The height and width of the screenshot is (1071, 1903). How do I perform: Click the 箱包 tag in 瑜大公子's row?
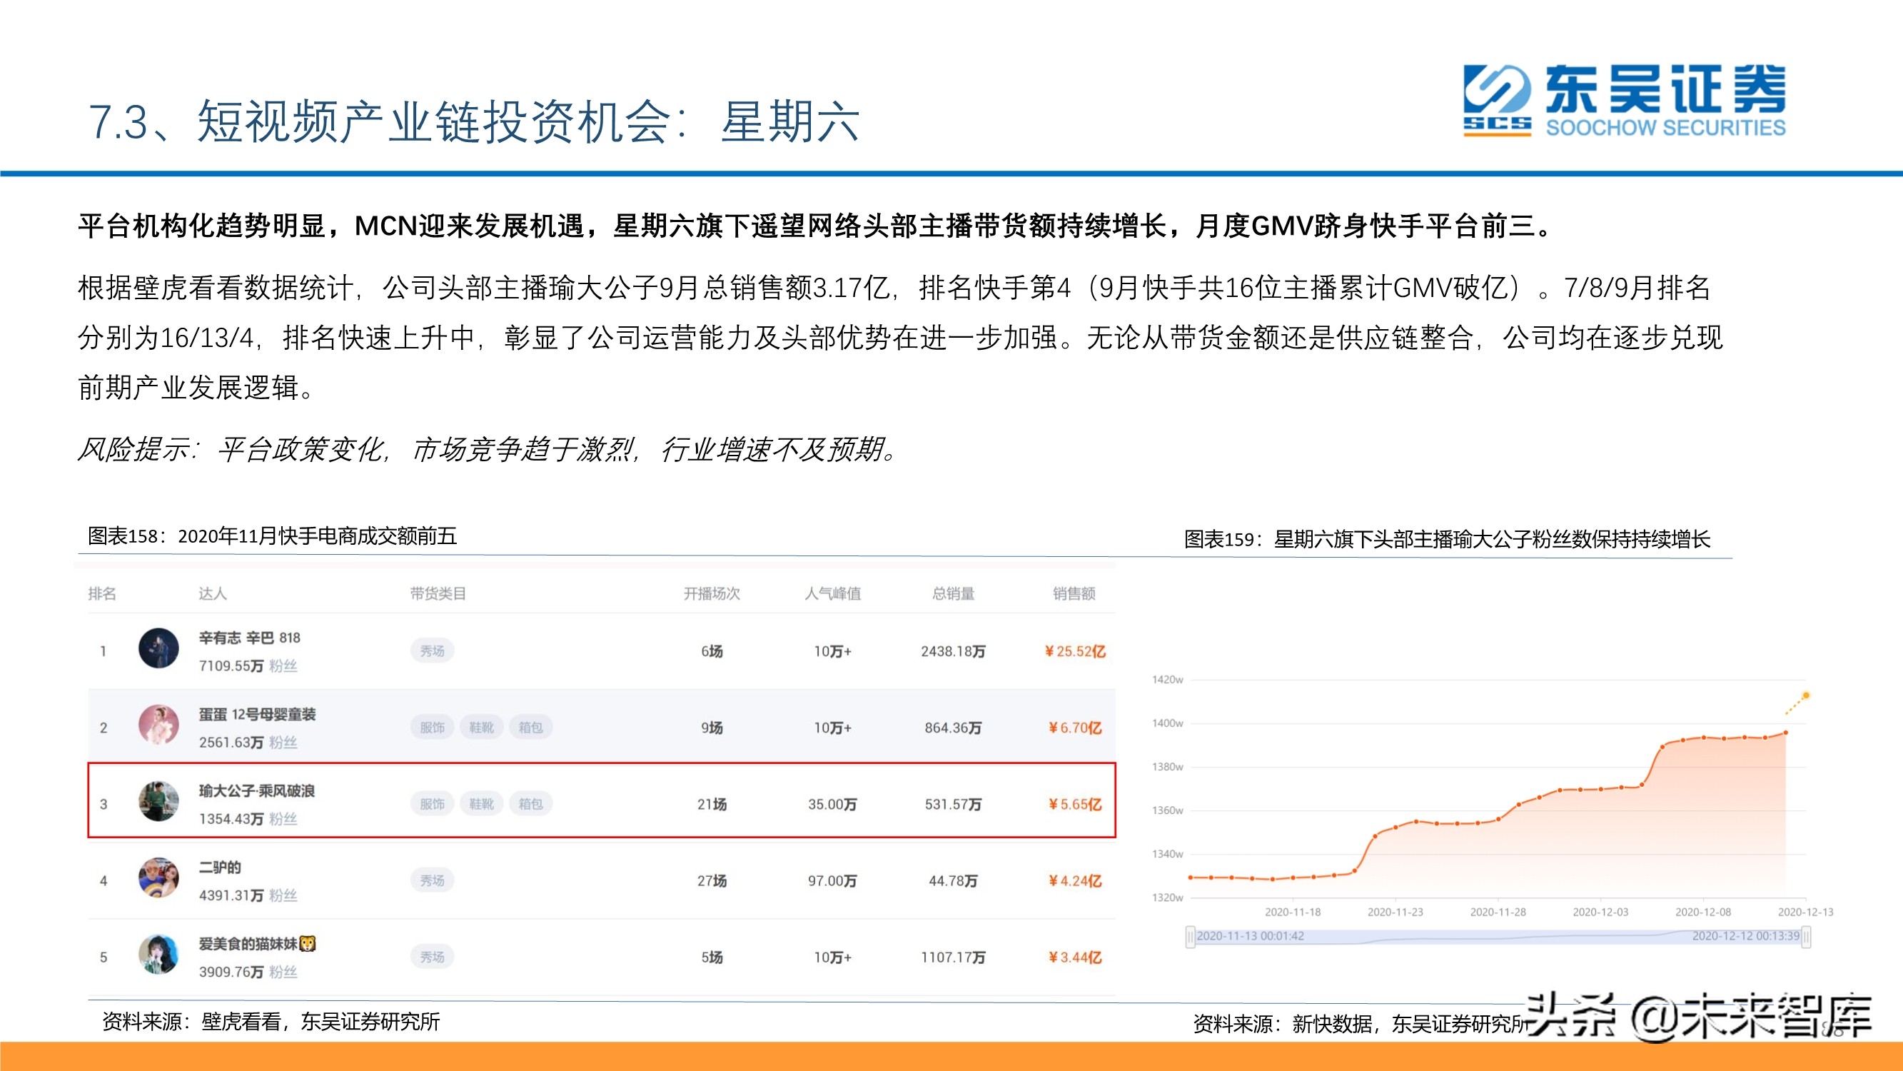[530, 804]
